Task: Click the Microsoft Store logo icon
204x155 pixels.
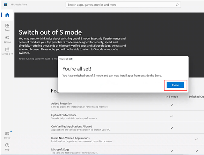Action: pyautogui.click(x=6, y=5)
